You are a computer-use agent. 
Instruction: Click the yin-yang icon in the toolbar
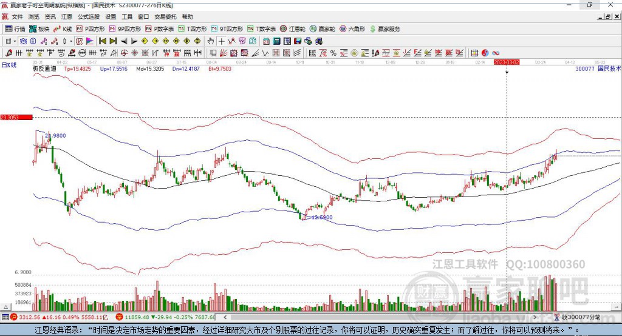[485, 53]
